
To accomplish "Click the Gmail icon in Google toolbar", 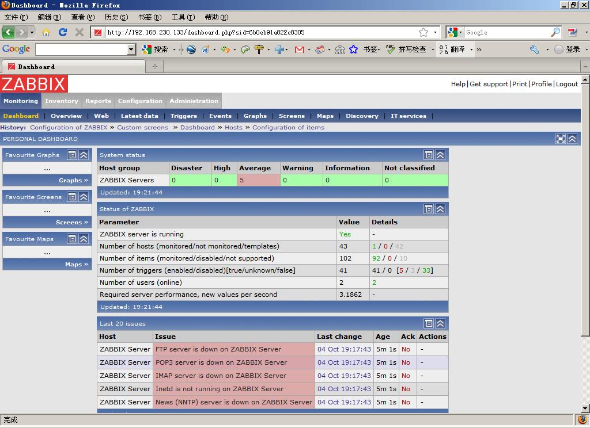I will click(x=299, y=49).
